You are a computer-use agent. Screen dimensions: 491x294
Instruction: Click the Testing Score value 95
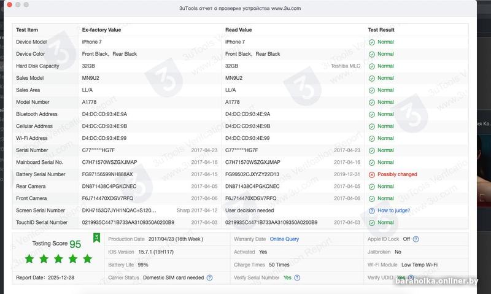click(x=75, y=244)
